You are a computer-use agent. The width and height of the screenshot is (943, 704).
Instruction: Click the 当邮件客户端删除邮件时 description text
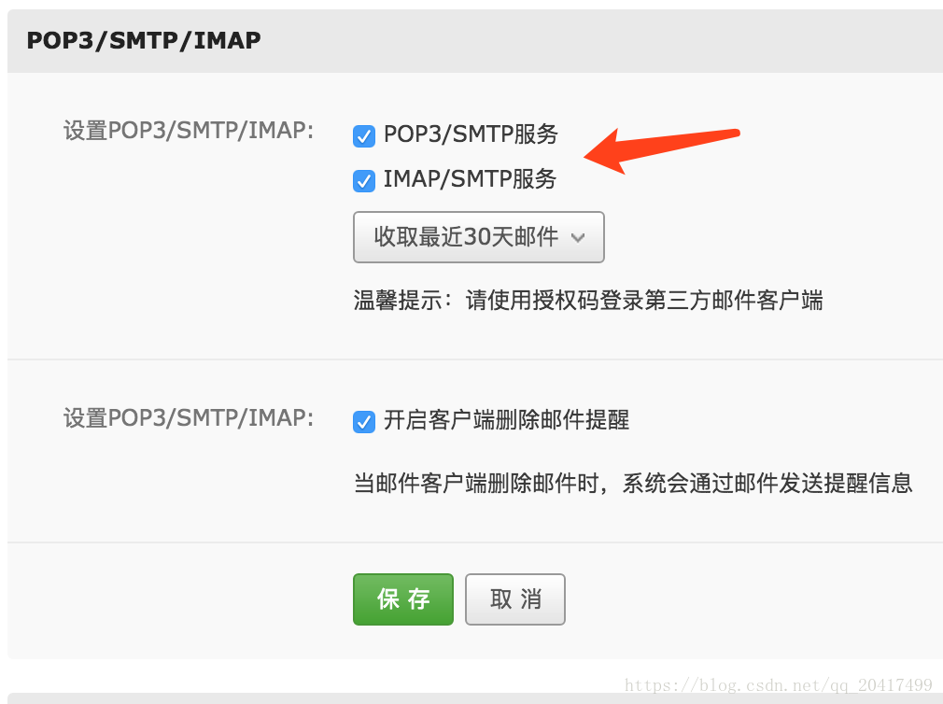click(633, 484)
